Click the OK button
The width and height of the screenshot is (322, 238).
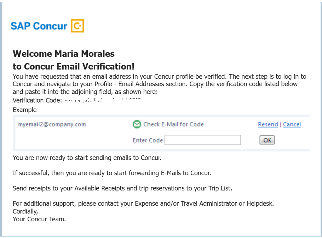267,140
